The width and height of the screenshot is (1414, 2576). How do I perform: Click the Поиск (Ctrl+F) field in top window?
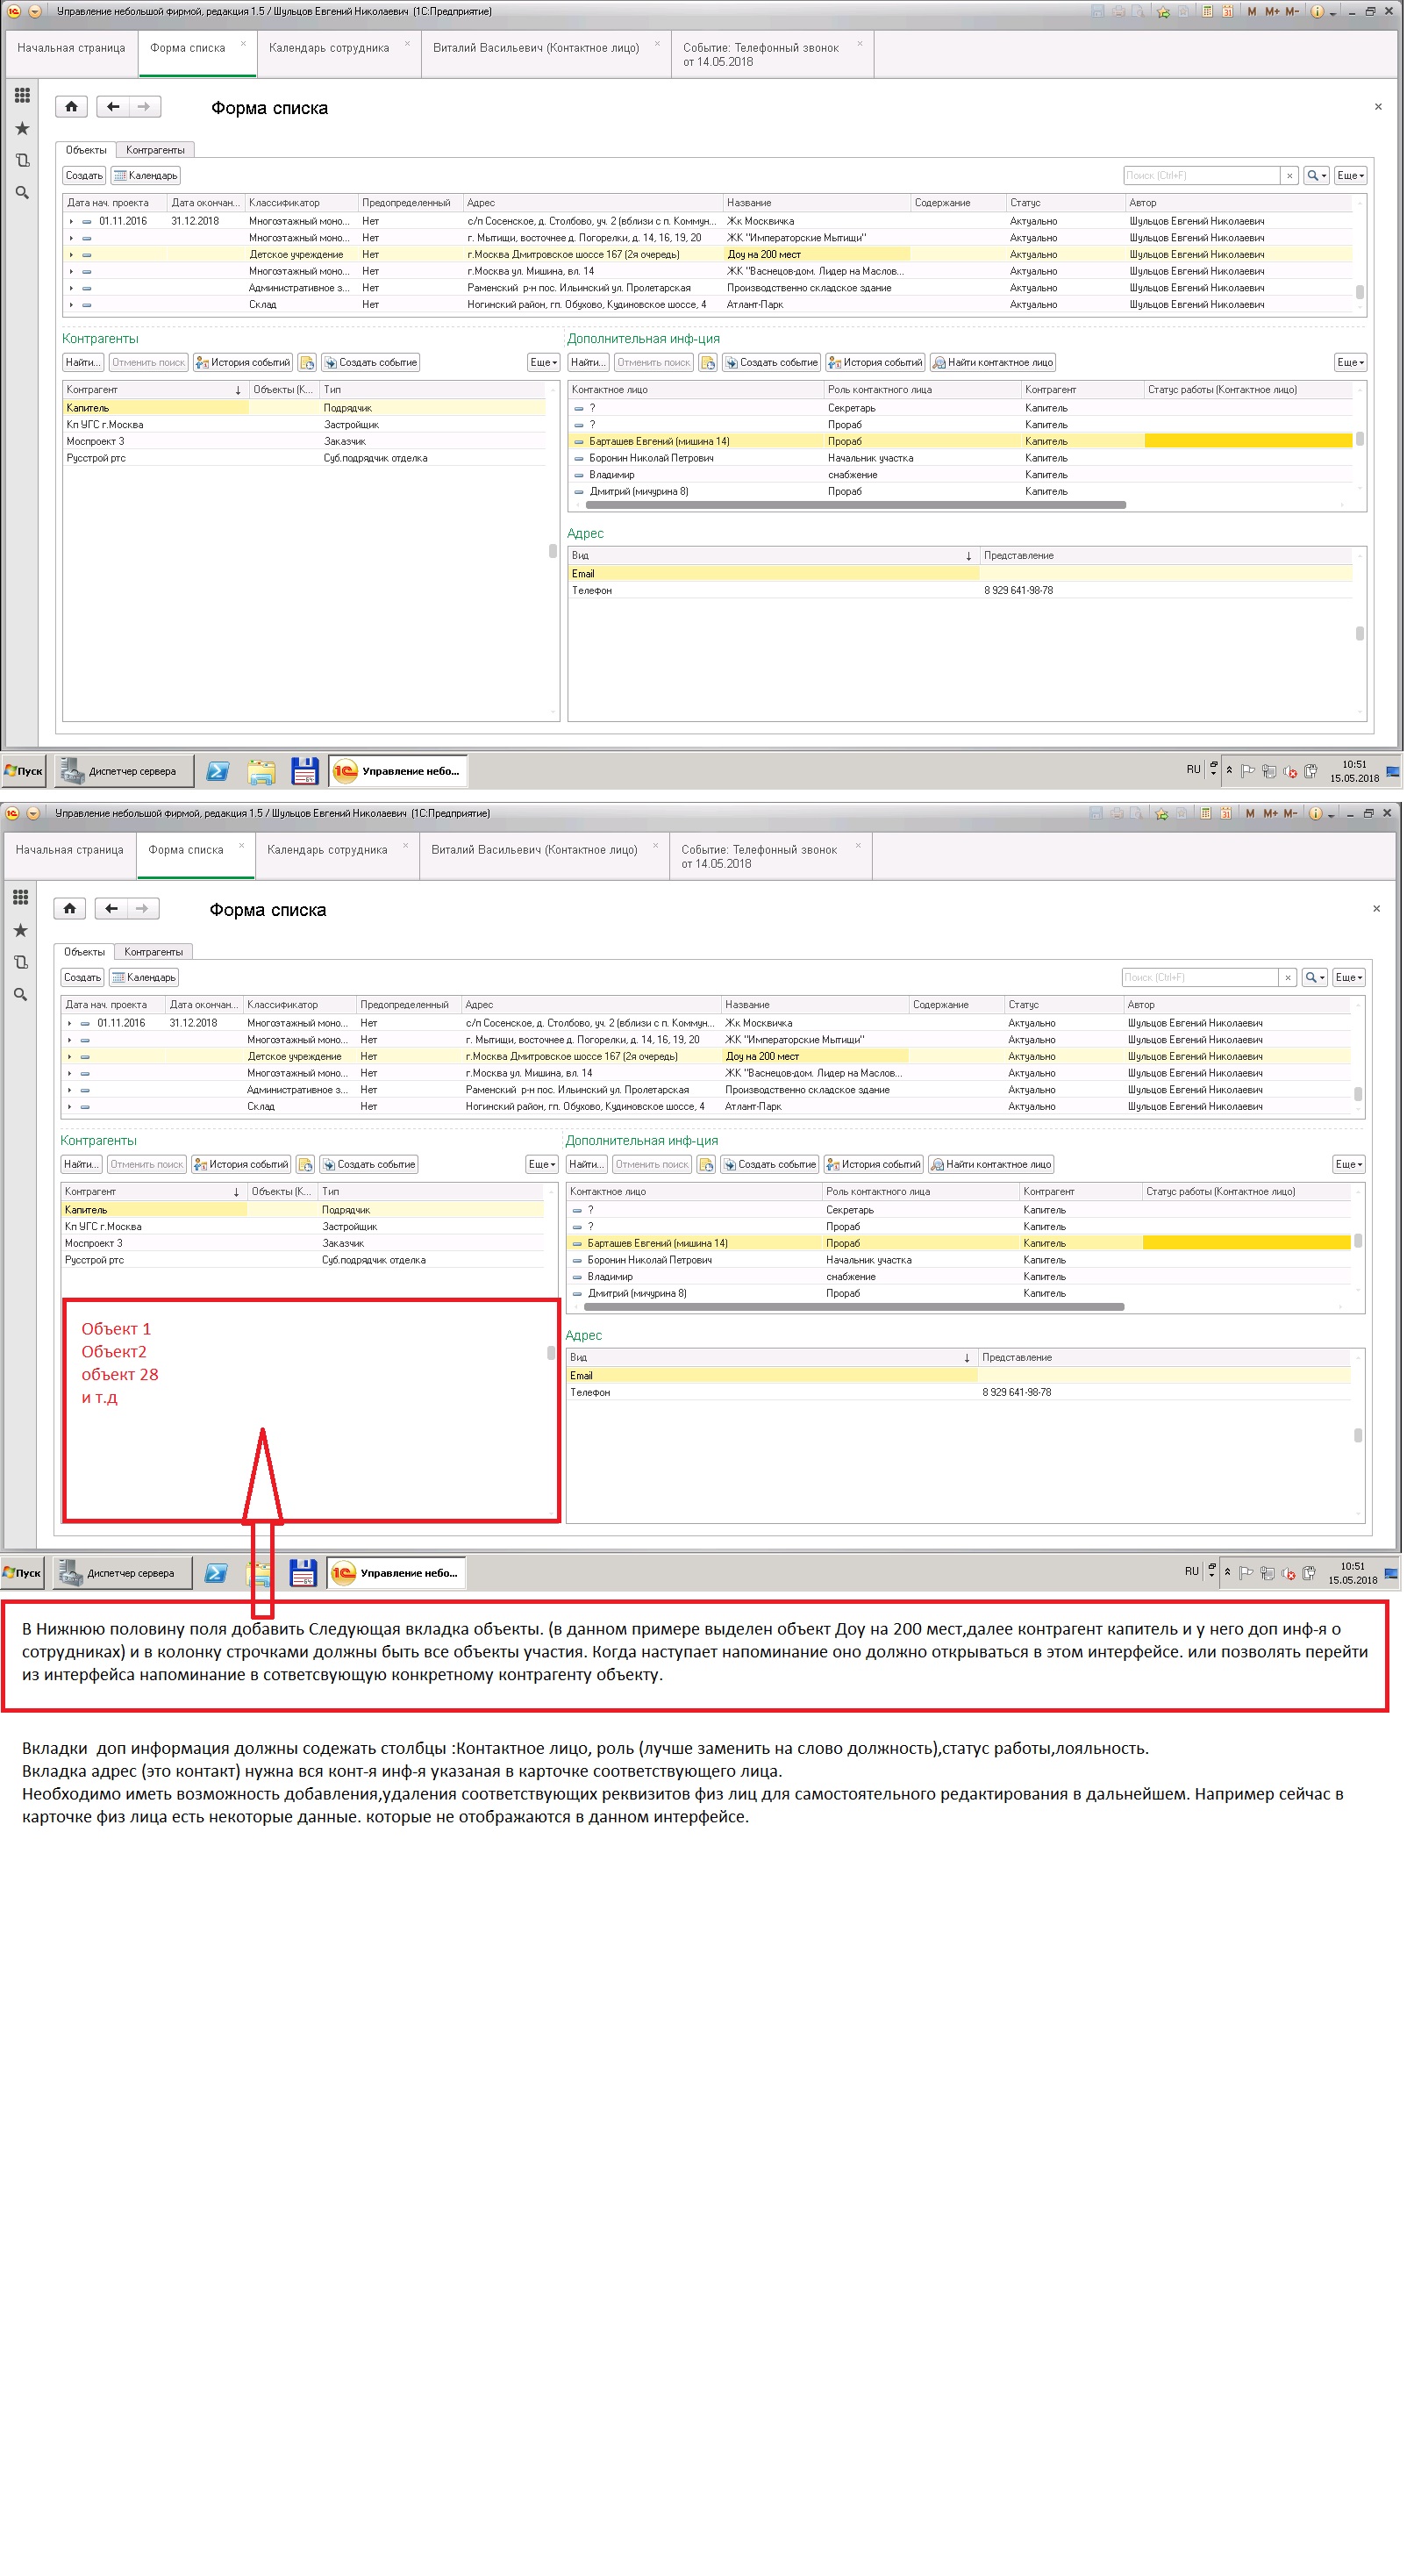(1201, 175)
